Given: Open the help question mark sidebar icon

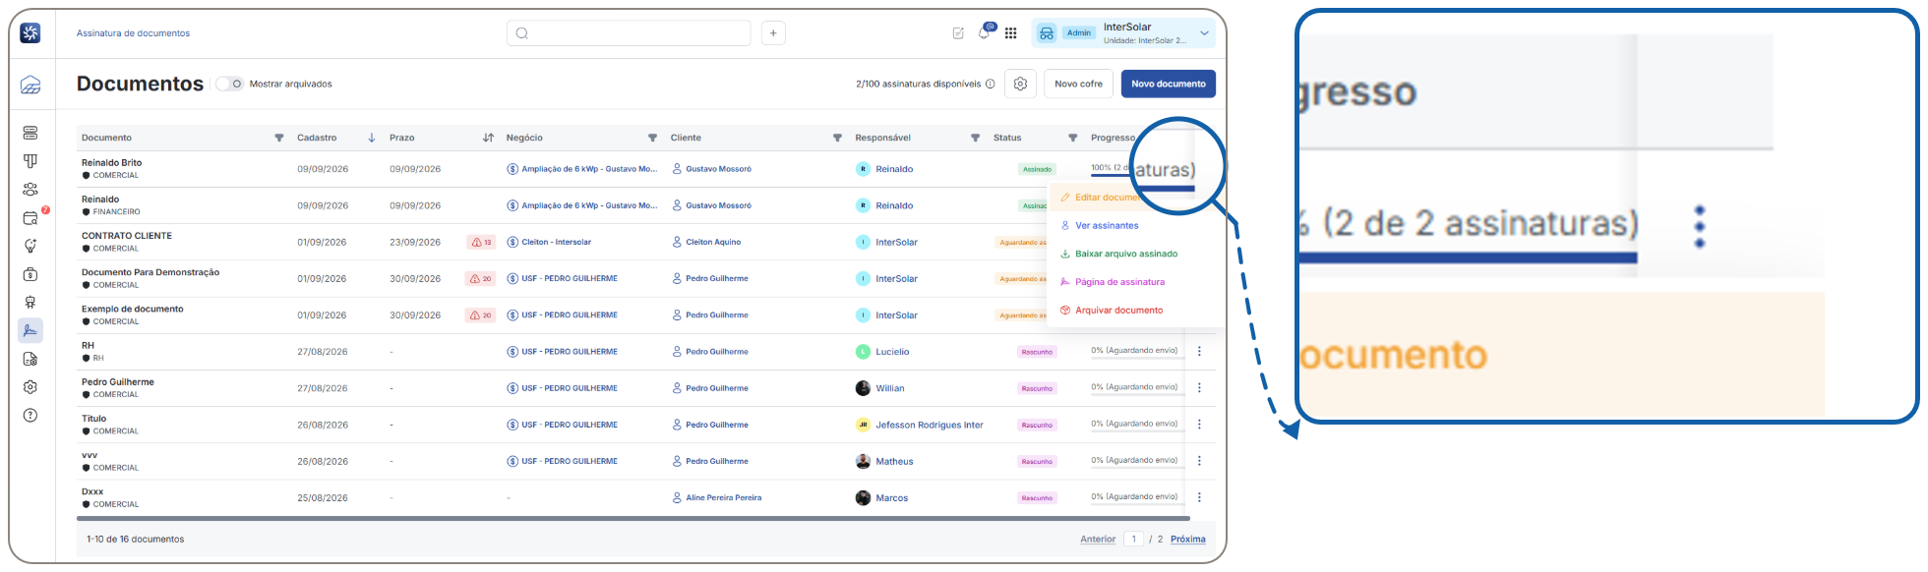Looking at the screenshot, I should click(x=30, y=415).
